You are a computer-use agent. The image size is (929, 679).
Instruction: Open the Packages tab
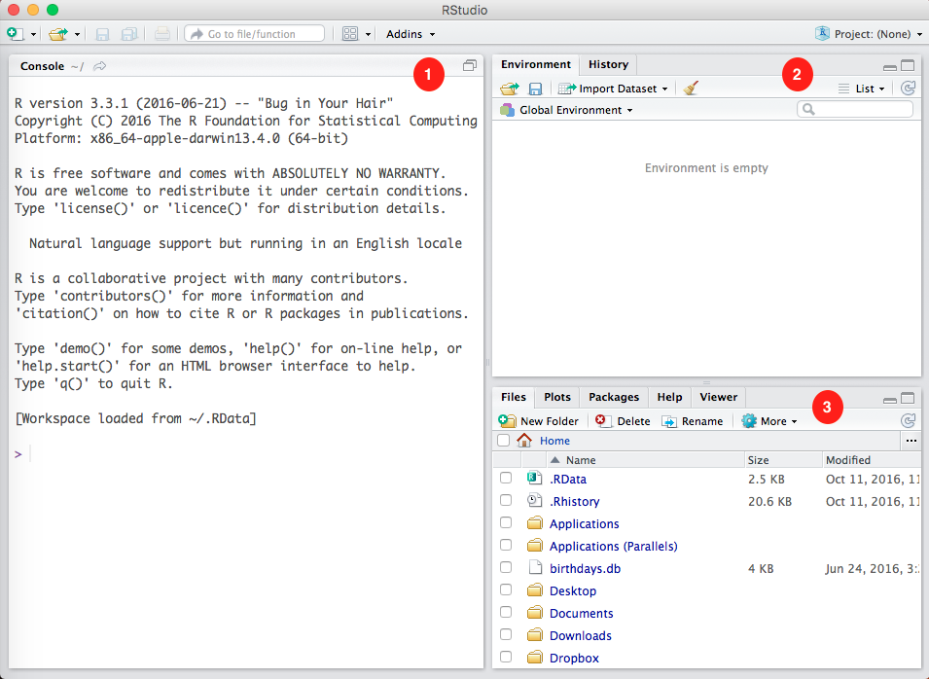coord(614,397)
